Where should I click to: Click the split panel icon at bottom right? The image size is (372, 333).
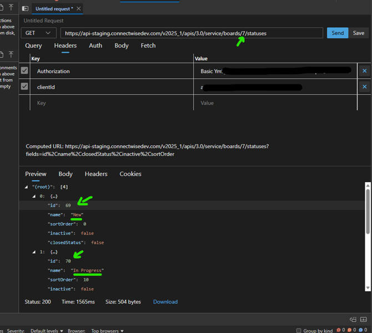point(364,320)
